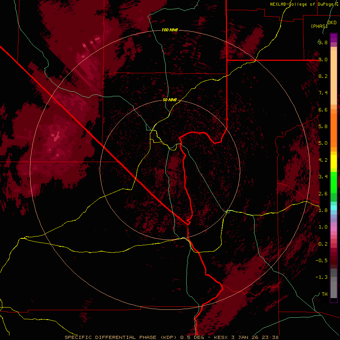Image resolution: width=340 pixels, height=340 pixels.
Task: Click the 1.8 scale value
Action: pyautogui.click(x=323, y=210)
